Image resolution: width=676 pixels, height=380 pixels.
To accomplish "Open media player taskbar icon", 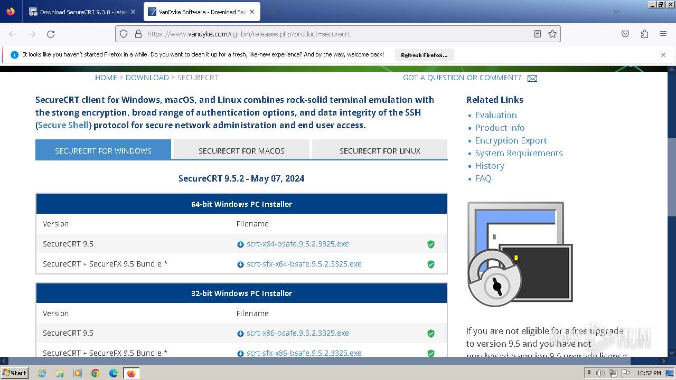I will (x=78, y=373).
